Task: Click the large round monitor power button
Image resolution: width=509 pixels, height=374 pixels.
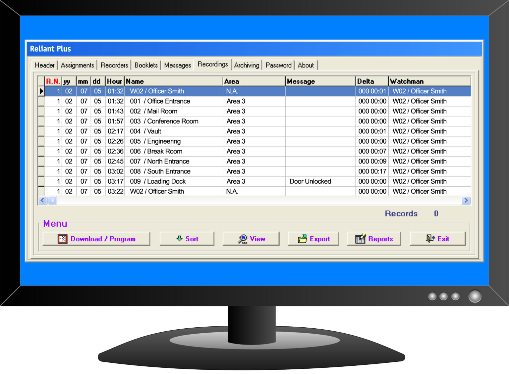Action: pos(475,296)
